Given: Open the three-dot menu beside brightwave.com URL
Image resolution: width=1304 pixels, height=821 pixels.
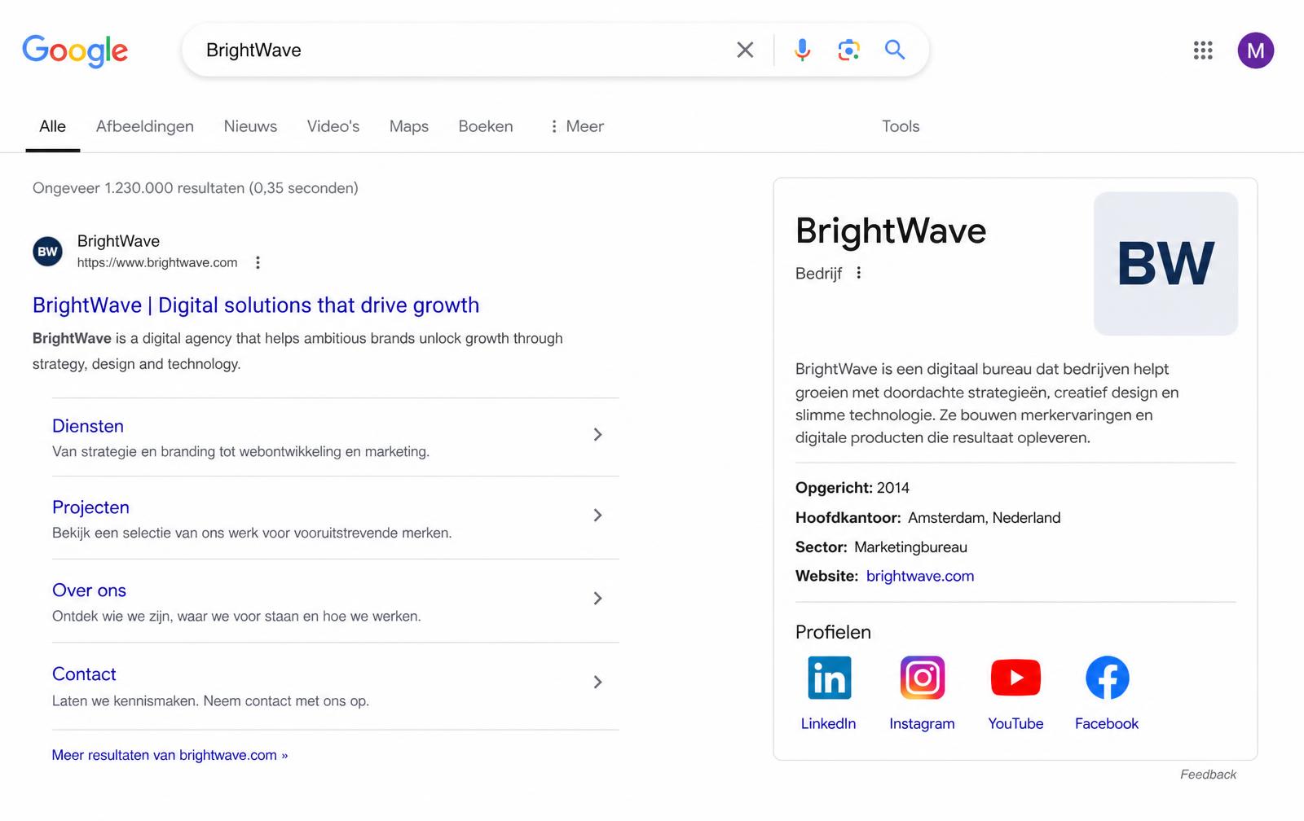Looking at the screenshot, I should coord(258,262).
